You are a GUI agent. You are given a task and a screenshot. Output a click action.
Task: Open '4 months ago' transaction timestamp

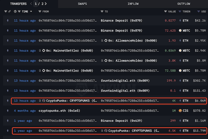25,111
